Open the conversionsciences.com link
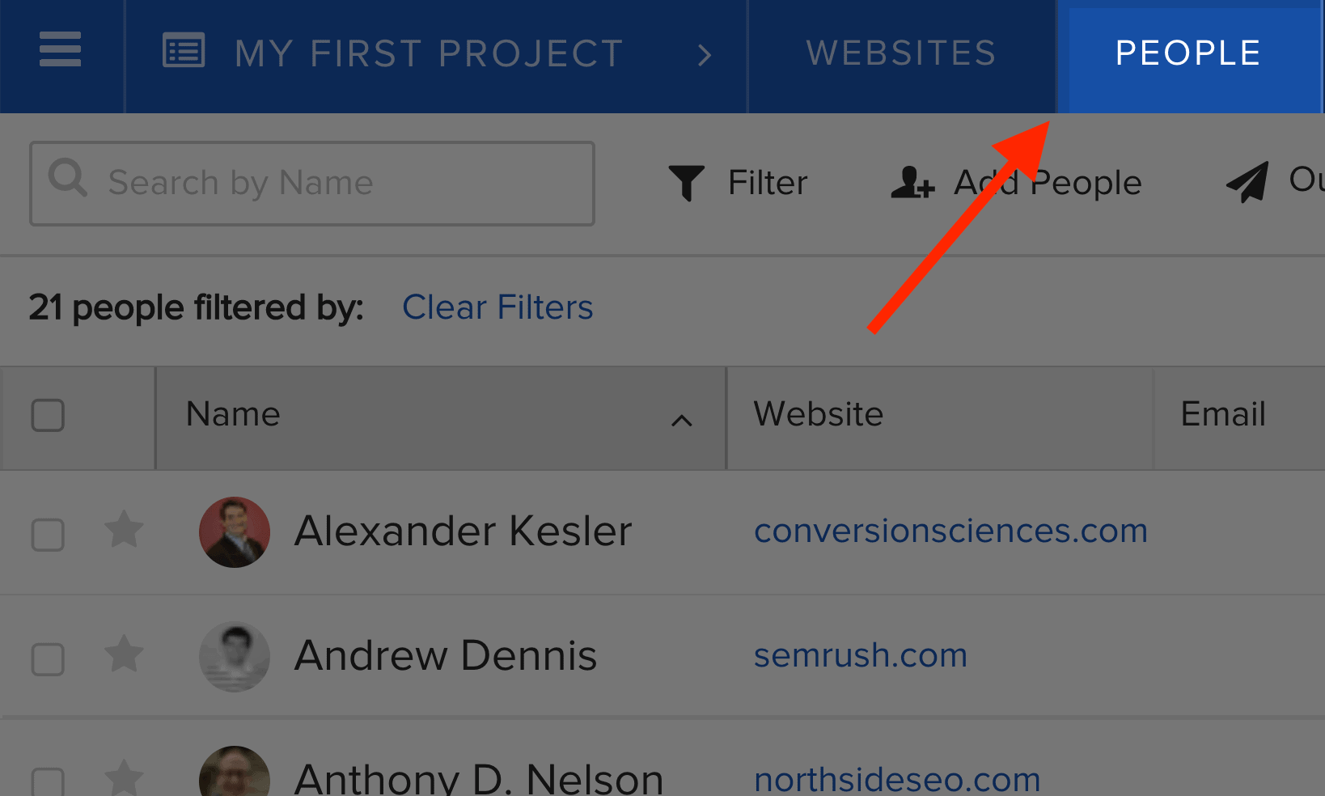 click(x=950, y=531)
